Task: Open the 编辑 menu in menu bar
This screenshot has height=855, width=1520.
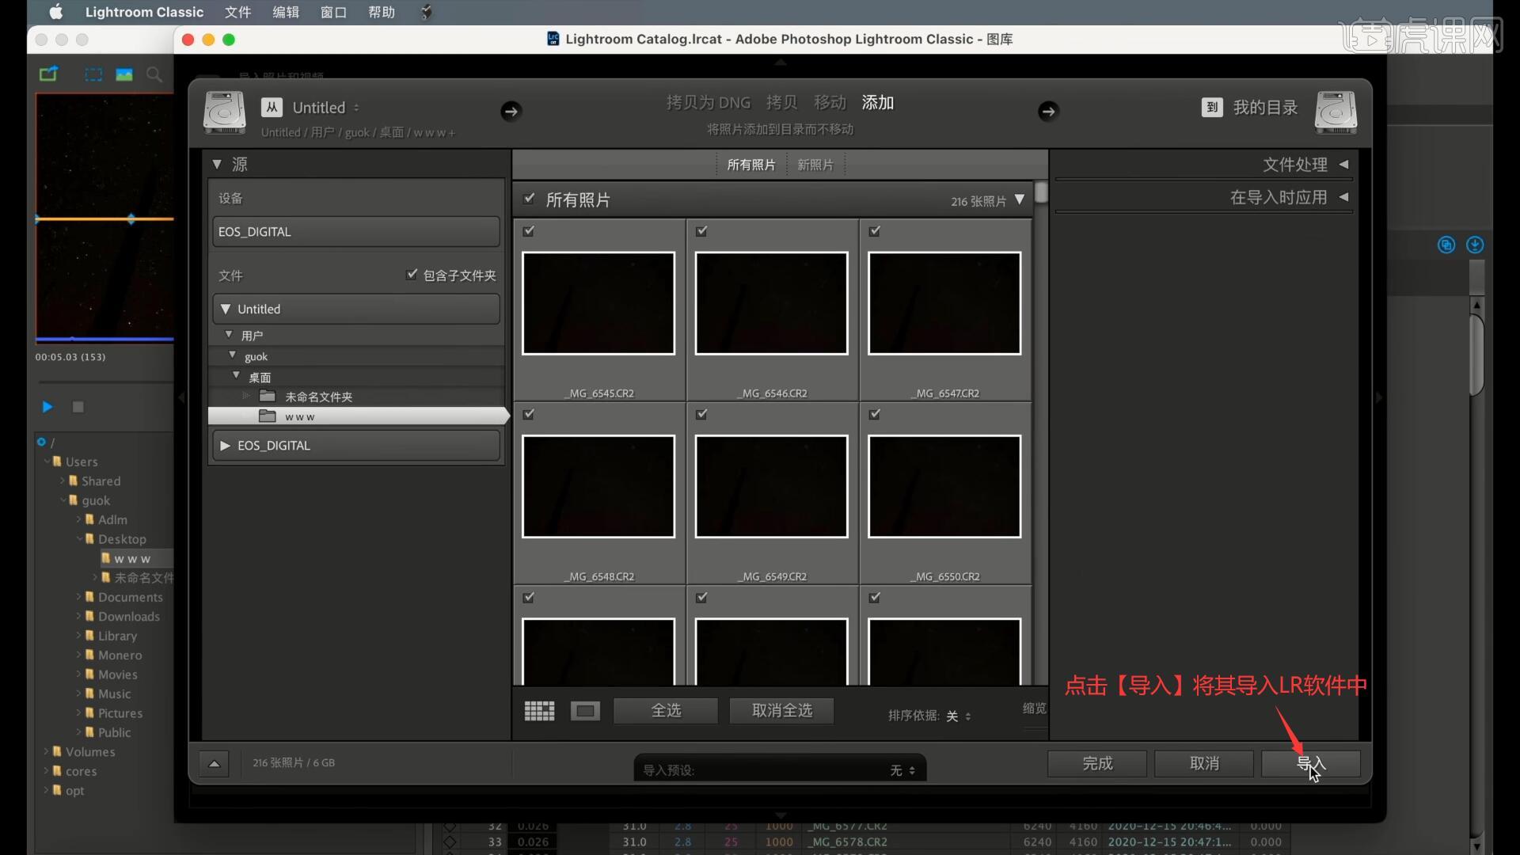Action: pos(286,12)
